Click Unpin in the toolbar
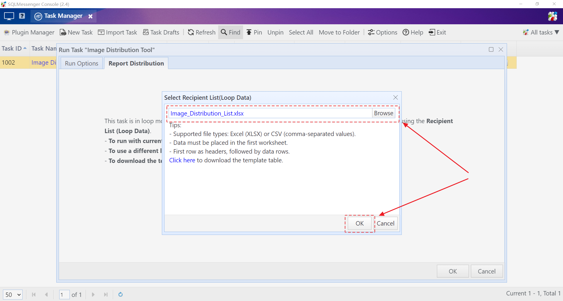 pyautogui.click(x=275, y=32)
